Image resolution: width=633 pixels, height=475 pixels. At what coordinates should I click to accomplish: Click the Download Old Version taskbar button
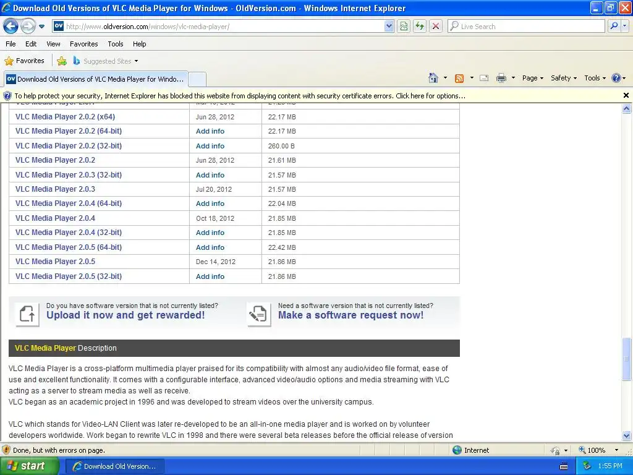click(114, 466)
